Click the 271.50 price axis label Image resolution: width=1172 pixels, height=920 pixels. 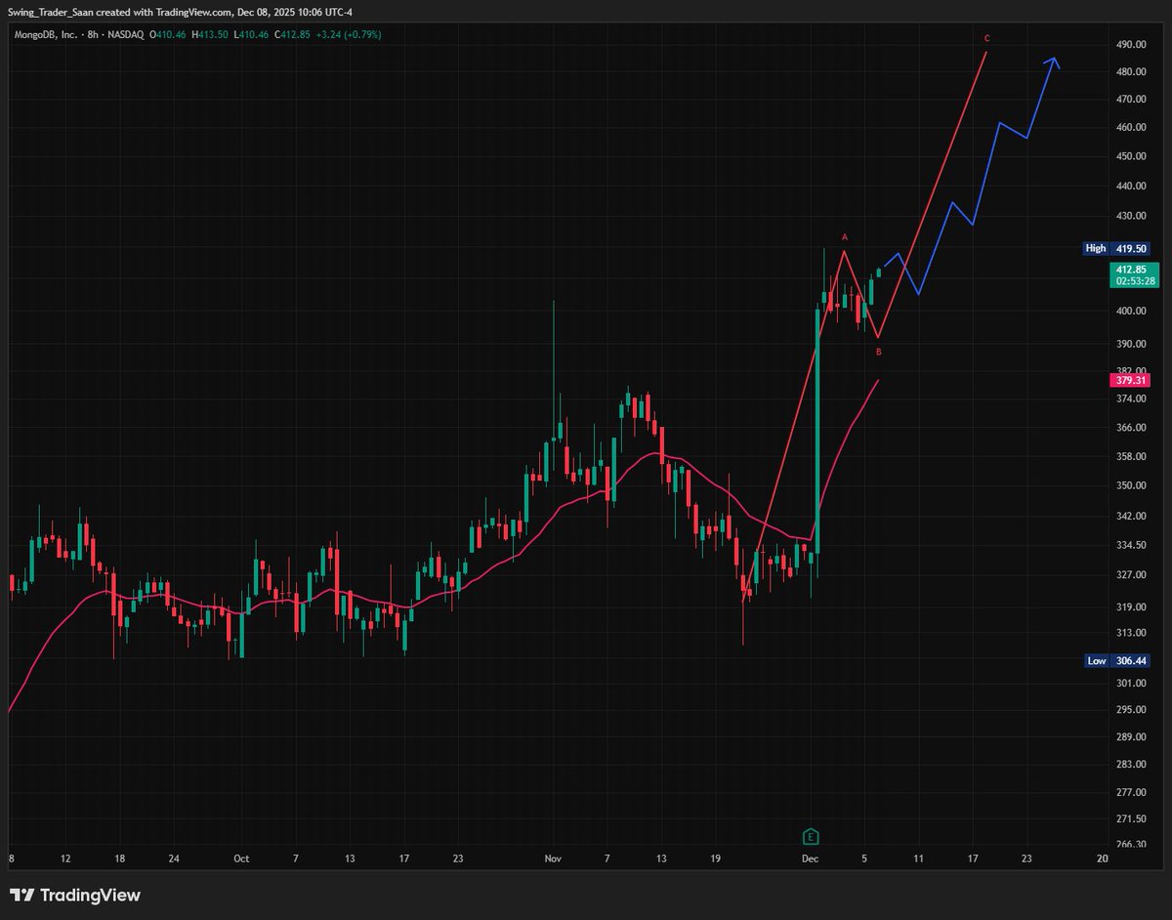1131,819
